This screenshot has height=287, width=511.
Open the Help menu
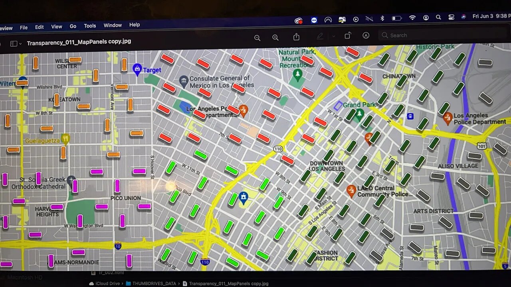coord(135,25)
